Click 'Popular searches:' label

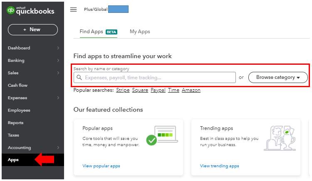(94, 90)
